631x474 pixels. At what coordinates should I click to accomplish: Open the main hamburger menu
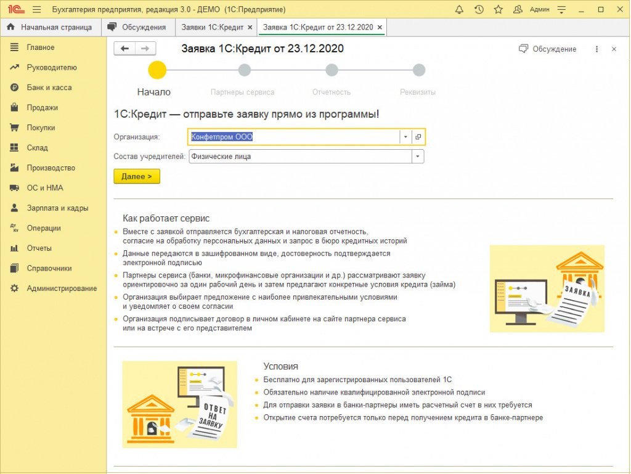tap(36, 10)
